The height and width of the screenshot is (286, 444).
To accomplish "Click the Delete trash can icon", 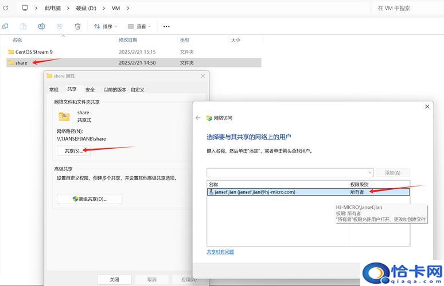I will click(77, 26).
